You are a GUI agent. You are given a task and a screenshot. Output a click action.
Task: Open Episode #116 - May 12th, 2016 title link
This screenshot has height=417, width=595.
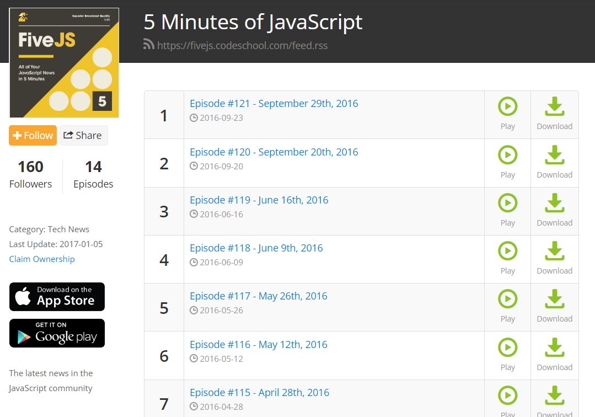259,345
